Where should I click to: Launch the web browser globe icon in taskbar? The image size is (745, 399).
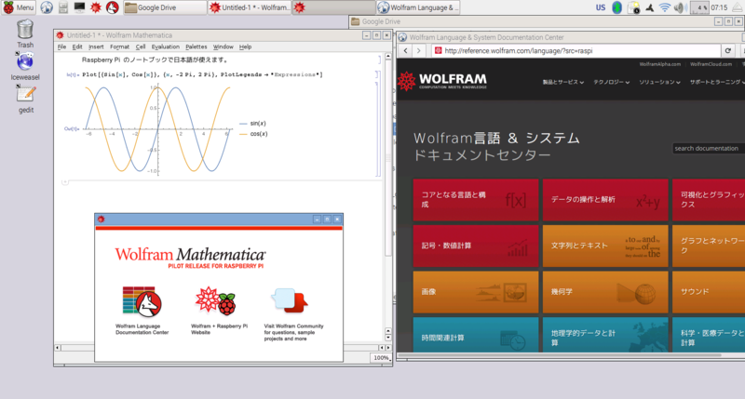46,7
